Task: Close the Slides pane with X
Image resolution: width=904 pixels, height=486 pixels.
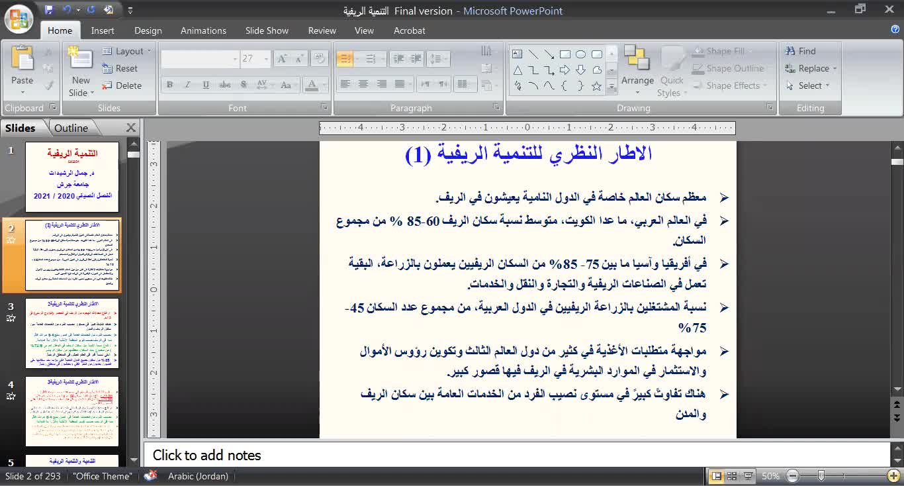Action: point(131,128)
